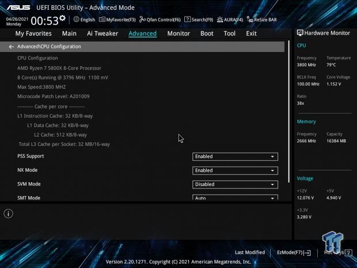
Task: Click Microcode Patch Level: A201009 line
Action: pyautogui.click(x=54, y=96)
